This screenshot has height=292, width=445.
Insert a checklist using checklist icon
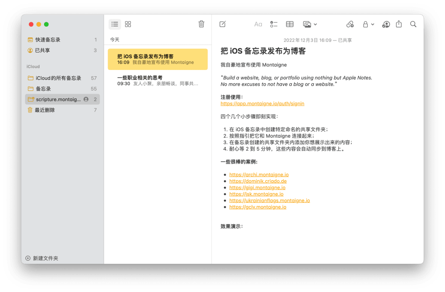pos(274,24)
